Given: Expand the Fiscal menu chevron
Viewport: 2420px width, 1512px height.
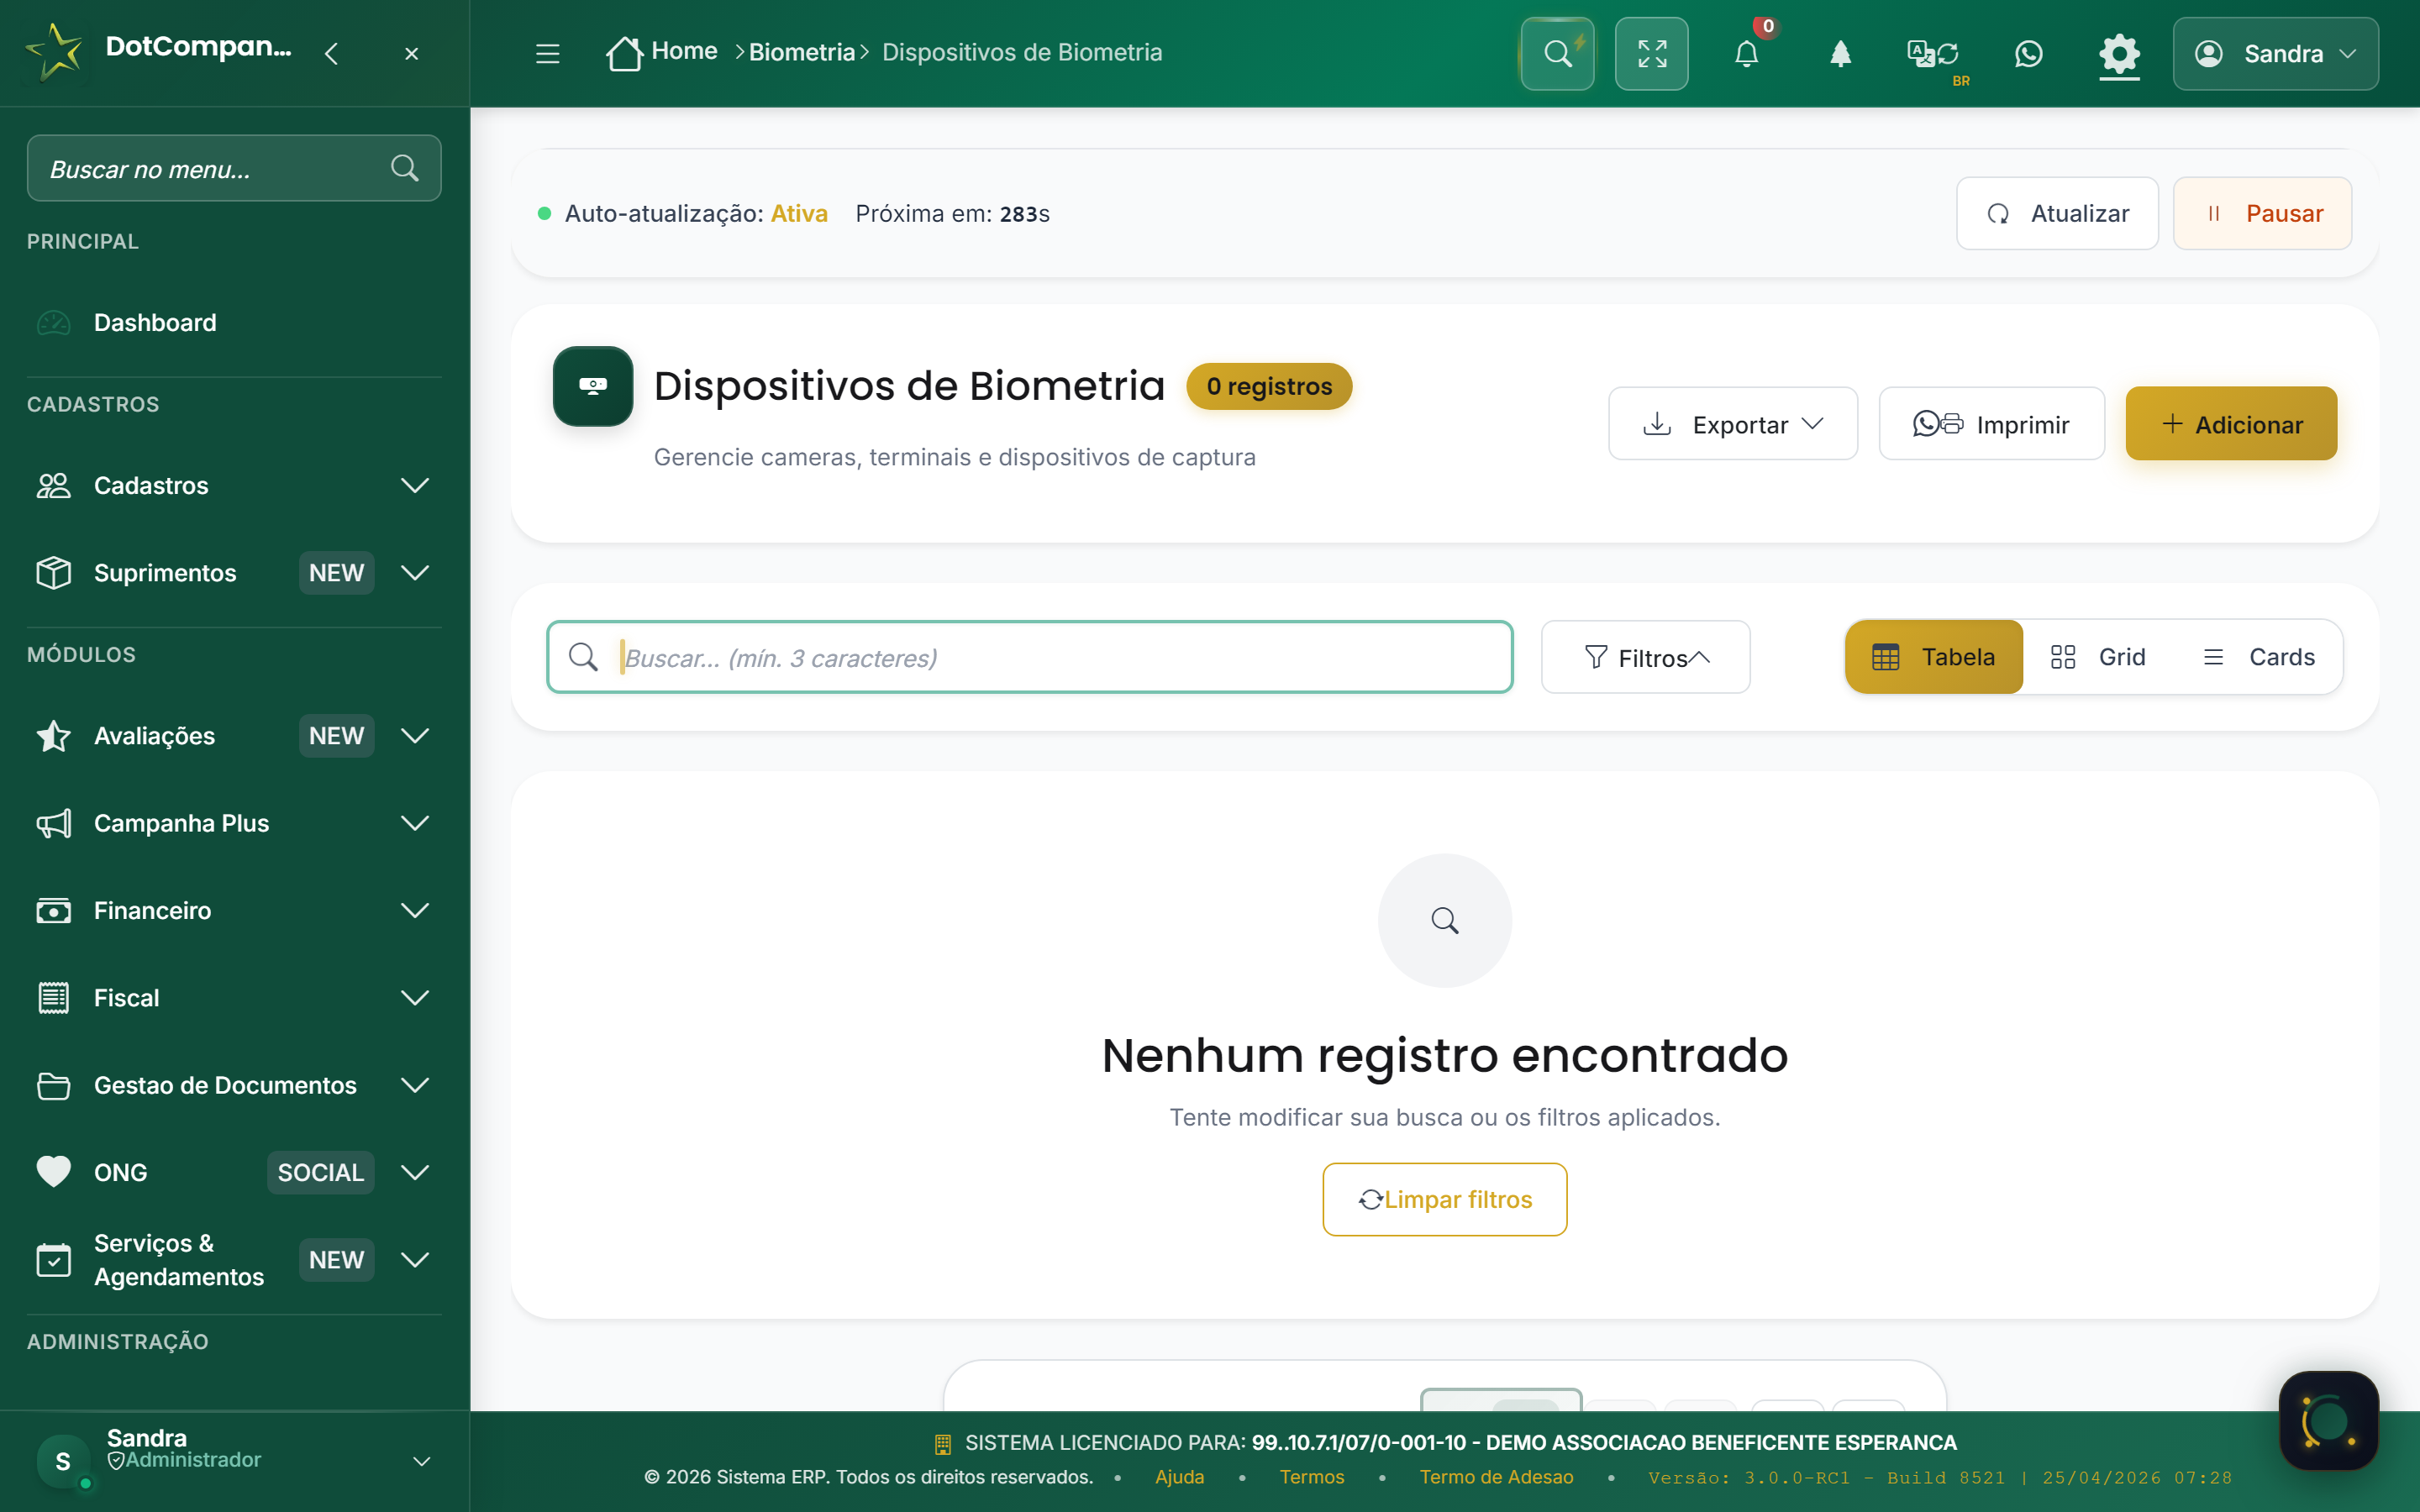Looking at the screenshot, I should coord(415,998).
